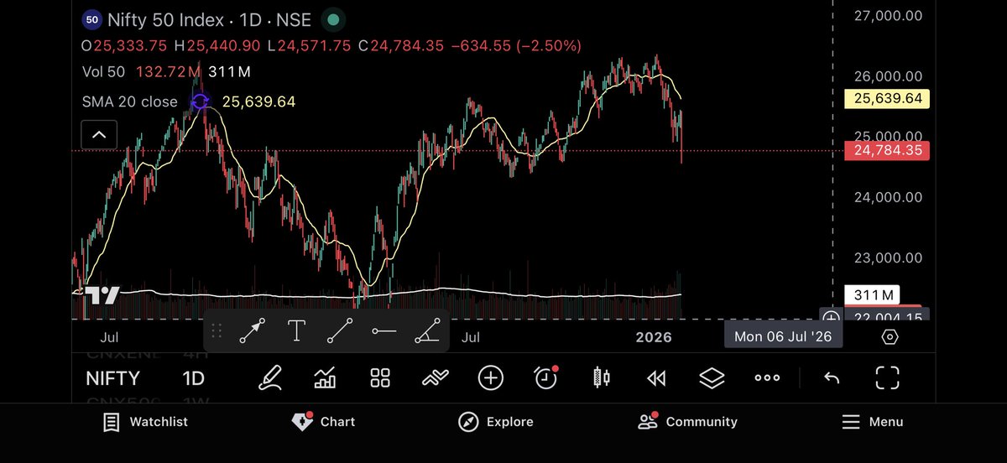Viewport: 1007px width, 463px height.
Task: Open the object tree layers icon
Action: point(712,377)
